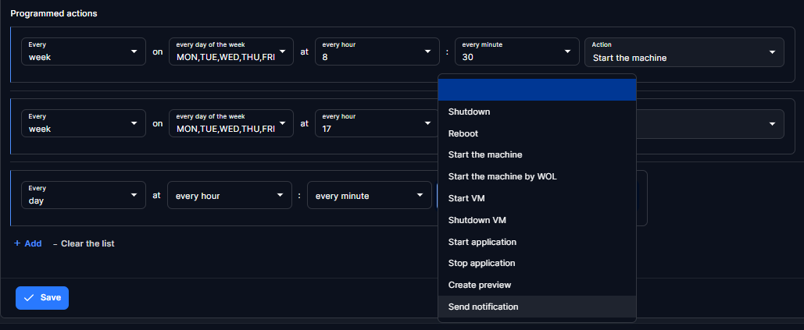
Task: Open the every hour dropdown in third row
Action: (230, 195)
